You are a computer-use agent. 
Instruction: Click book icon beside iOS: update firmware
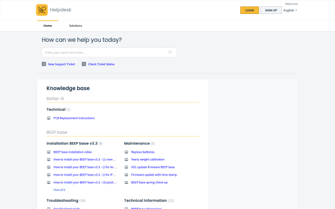(x=126, y=167)
